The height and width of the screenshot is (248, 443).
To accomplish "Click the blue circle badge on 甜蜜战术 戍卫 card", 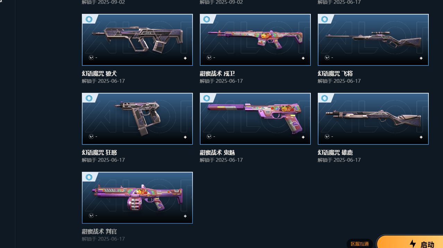I will pyautogui.click(x=207, y=19).
